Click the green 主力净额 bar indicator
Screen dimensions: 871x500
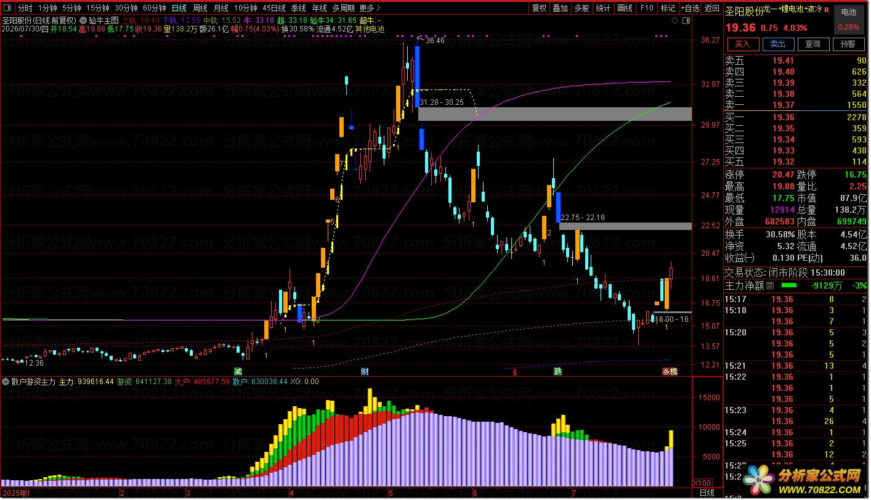click(788, 285)
